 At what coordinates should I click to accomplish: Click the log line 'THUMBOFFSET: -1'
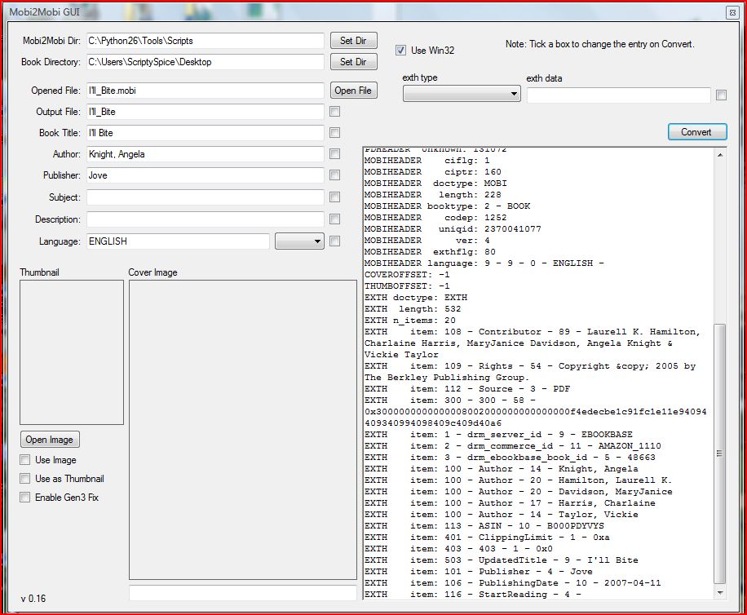[407, 285]
